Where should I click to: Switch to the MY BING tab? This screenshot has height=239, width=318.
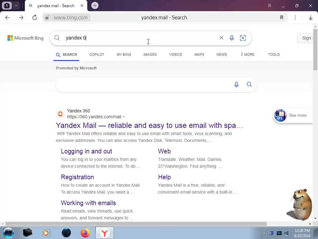(124, 54)
